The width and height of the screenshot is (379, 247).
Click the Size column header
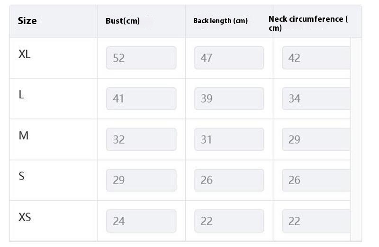27,21
